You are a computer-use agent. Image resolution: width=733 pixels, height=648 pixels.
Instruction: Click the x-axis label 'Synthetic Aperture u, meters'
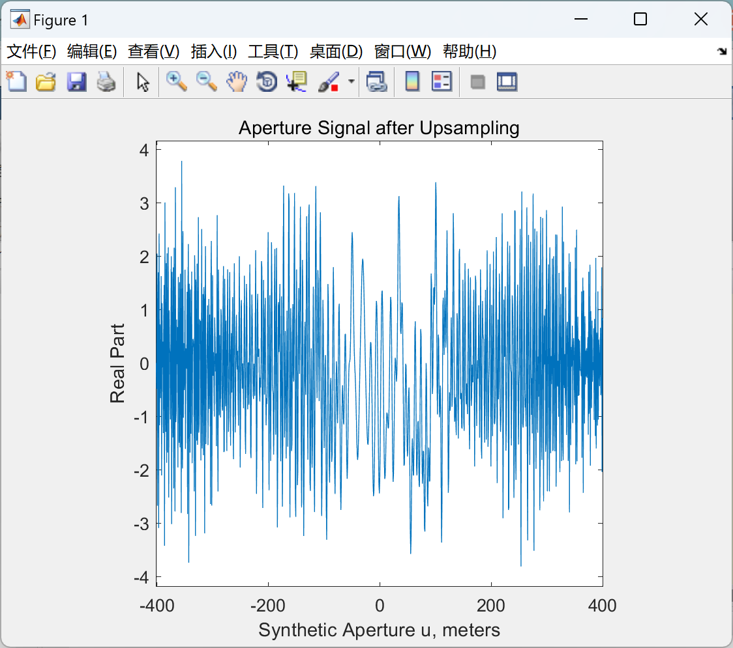click(x=379, y=630)
